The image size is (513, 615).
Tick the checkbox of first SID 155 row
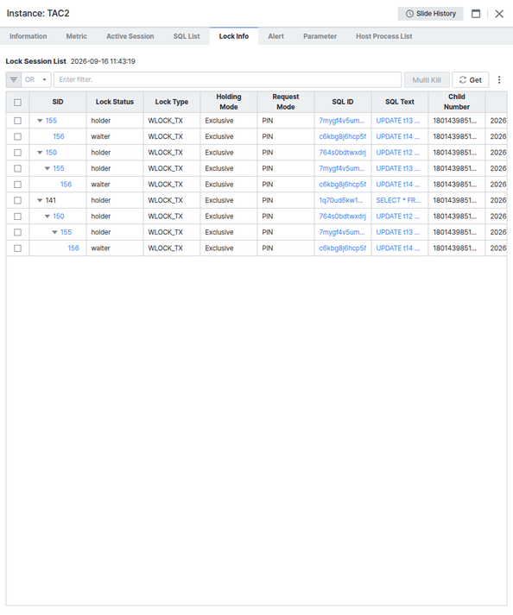point(17,121)
